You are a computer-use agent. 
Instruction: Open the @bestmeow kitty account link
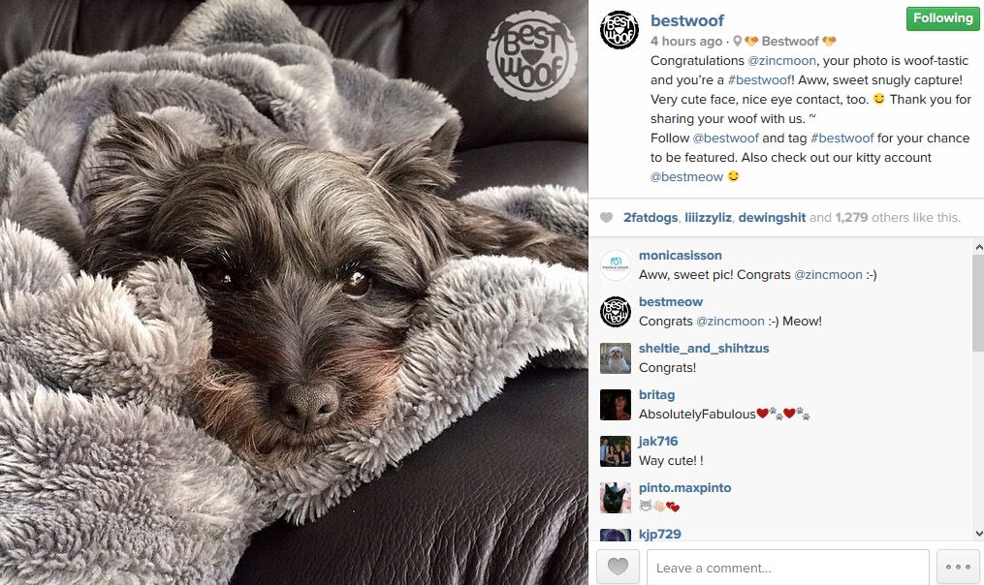(x=686, y=177)
